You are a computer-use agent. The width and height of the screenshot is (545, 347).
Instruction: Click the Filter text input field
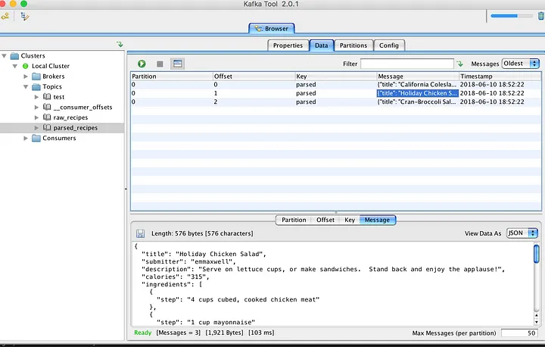click(406, 64)
